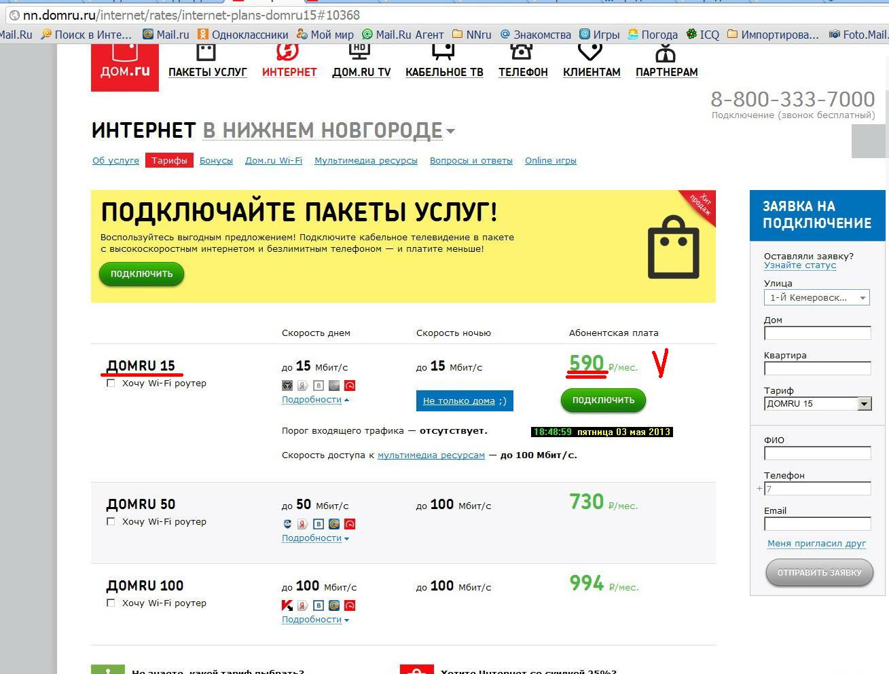Click the ДОМRU 50 tariff title
Image resolution: width=889 pixels, height=674 pixels.
coord(141,504)
